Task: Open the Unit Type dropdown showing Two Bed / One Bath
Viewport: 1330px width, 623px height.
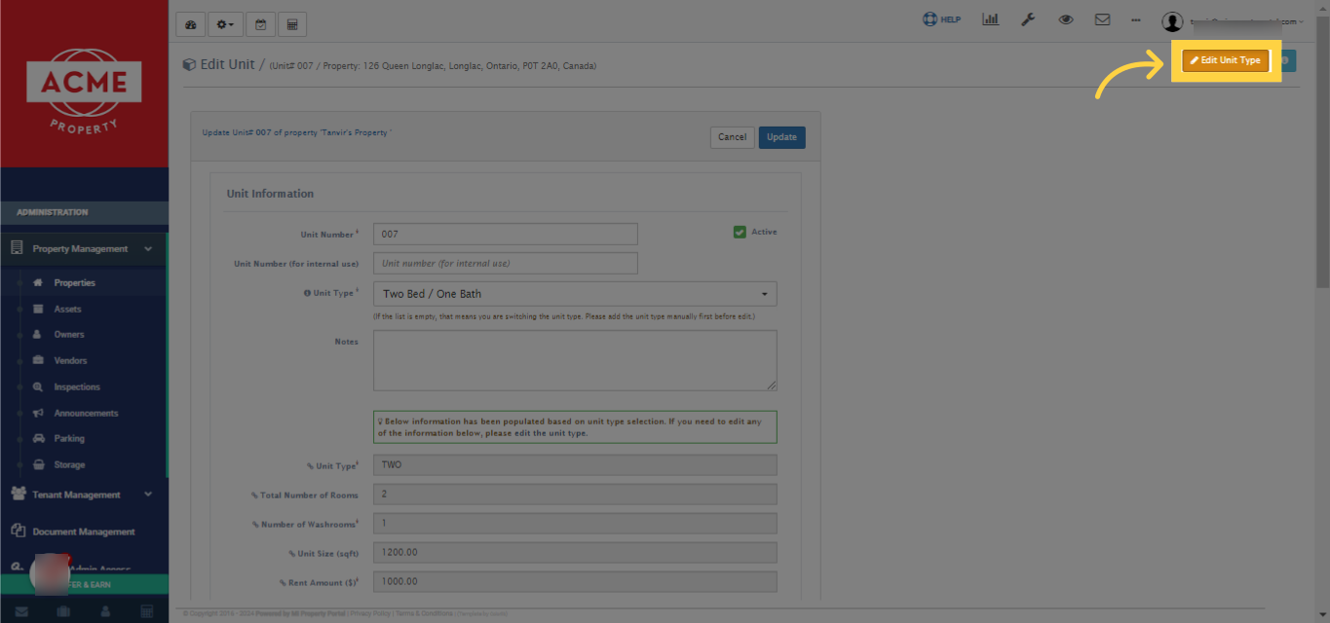Action: tap(574, 293)
